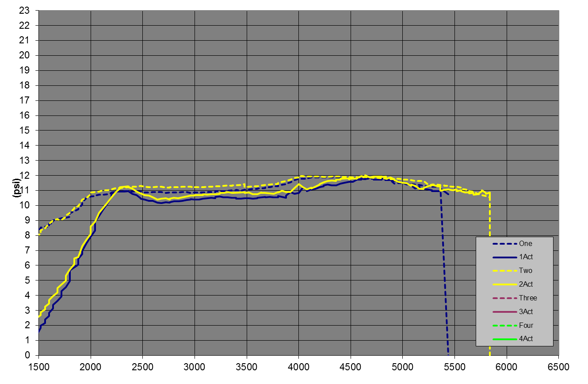Select the "3Act" legend entry text
Viewport: 588px width, 384px height.
[x=526, y=312]
